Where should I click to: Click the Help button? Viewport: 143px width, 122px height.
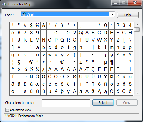128,15
